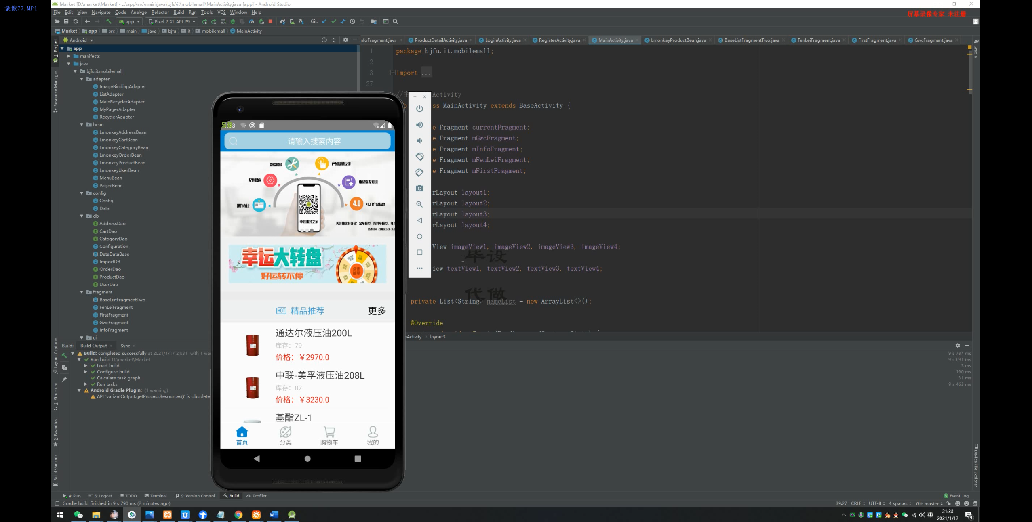Click the Git Update Project arrow icon
1032x522 pixels.
point(324,21)
